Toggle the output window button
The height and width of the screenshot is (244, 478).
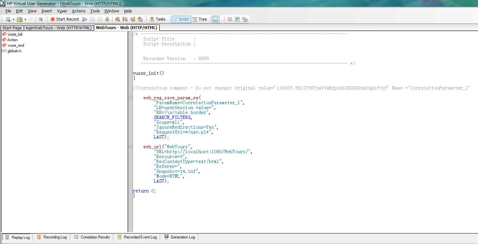(215, 19)
